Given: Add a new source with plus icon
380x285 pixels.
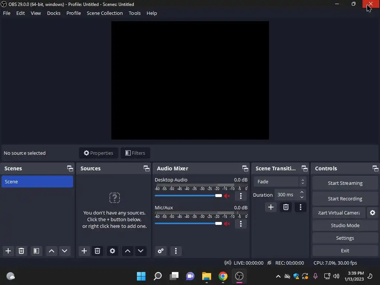Looking at the screenshot, I should pyautogui.click(x=84, y=251).
